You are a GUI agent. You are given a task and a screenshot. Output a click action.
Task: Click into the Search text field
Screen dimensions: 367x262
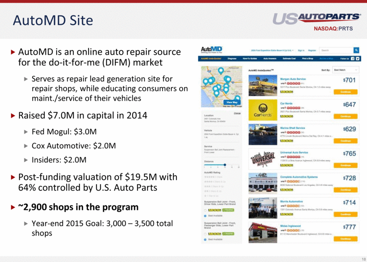coord(335,50)
